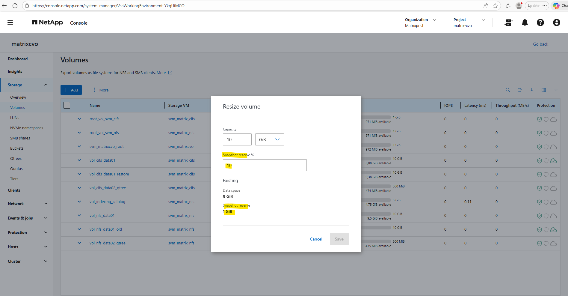The height and width of the screenshot is (296, 568).
Task: Click the Go back link
Action: (540, 44)
